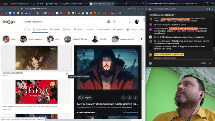
Task: Open the Telegram bookmark icon
Action: [37, 13]
